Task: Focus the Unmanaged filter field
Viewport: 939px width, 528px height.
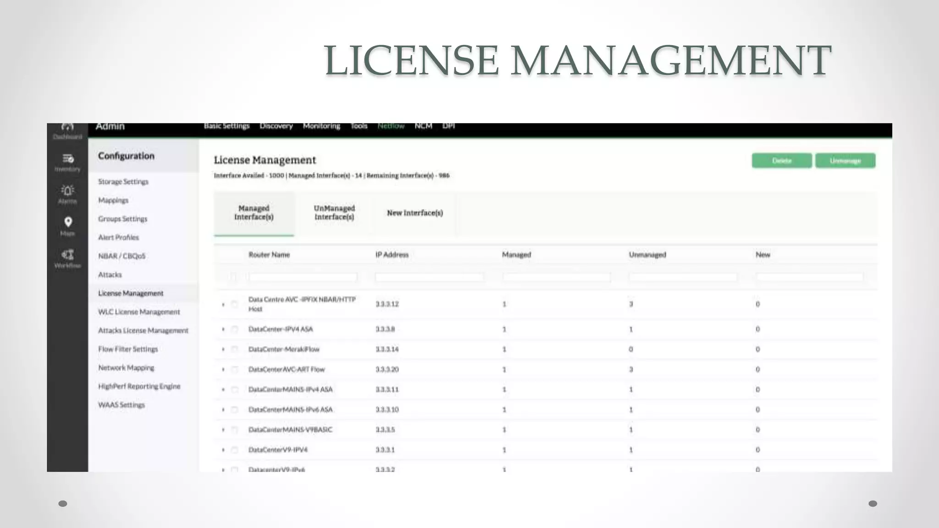Action: pos(683,277)
